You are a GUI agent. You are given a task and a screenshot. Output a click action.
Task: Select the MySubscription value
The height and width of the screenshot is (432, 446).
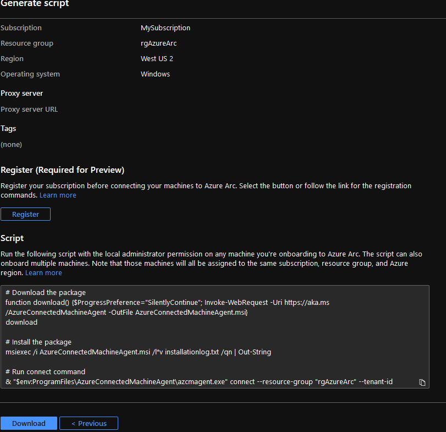pos(166,28)
